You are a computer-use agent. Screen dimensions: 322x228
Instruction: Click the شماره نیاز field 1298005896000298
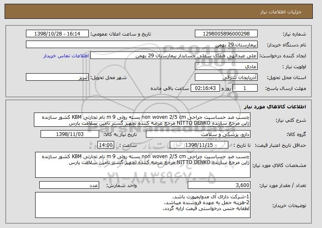(226, 34)
